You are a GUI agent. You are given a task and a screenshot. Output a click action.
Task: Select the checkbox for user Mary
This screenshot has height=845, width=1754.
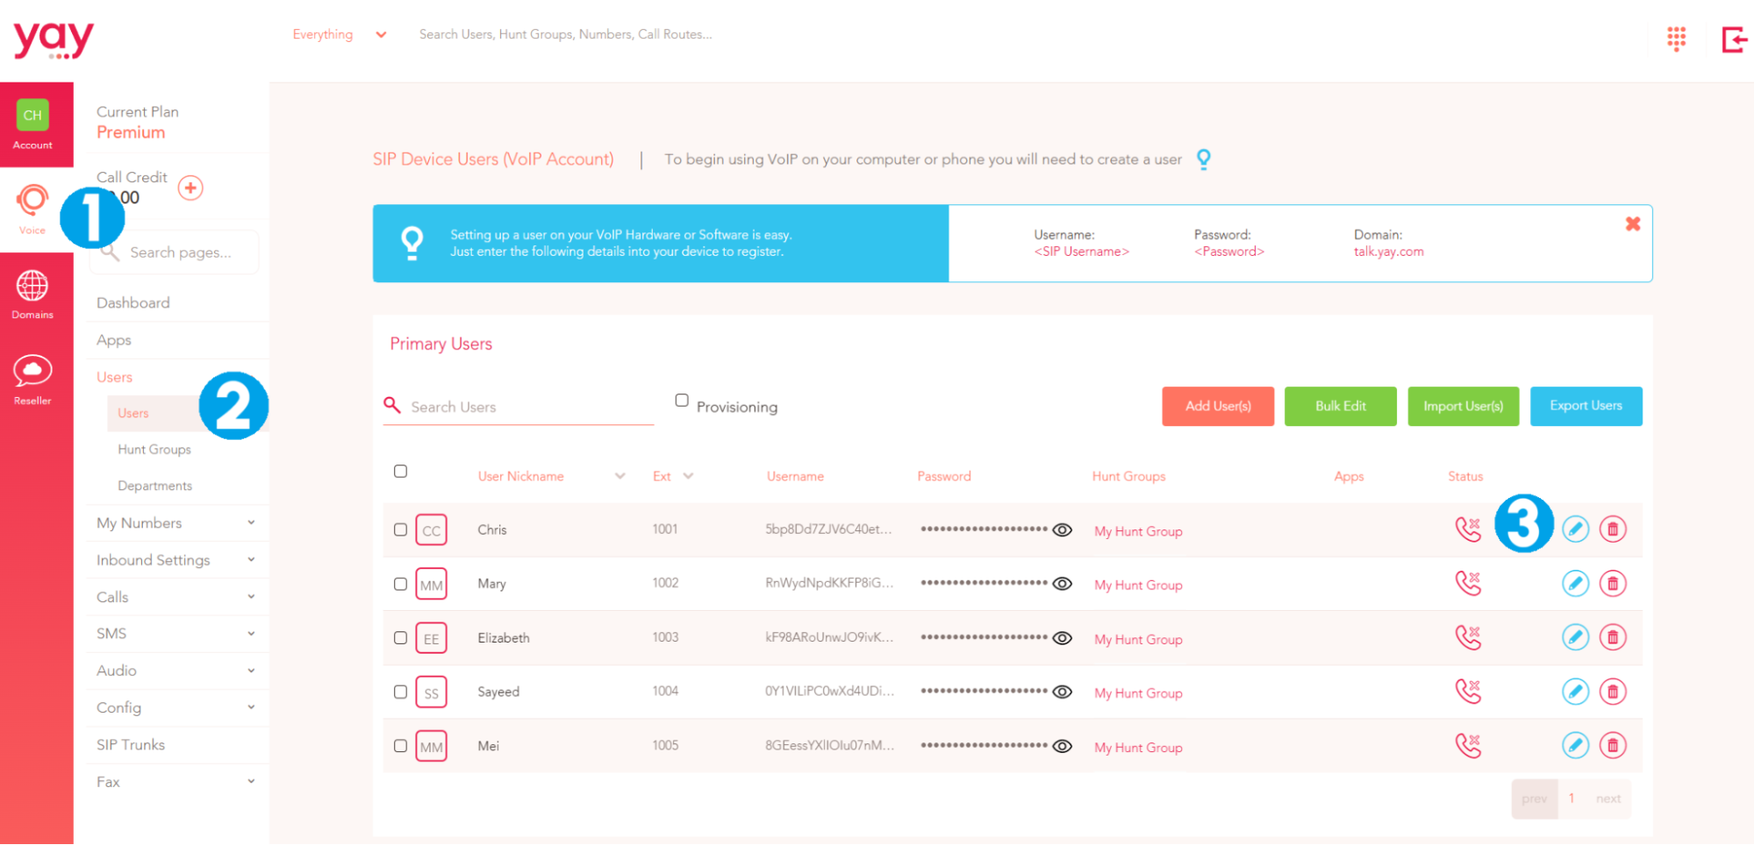click(400, 584)
